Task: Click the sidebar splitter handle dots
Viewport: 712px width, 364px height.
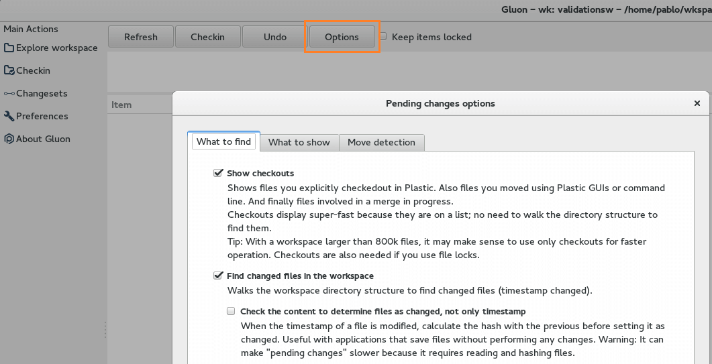Action: 105,330
